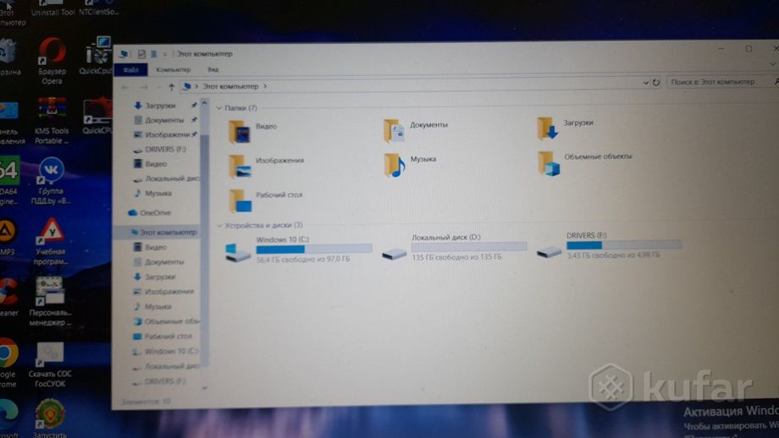Open the Скачать СОС ГосСУОК shortcut
The height and width of the screenshot is (438, 779).
[x=50, y=364]
